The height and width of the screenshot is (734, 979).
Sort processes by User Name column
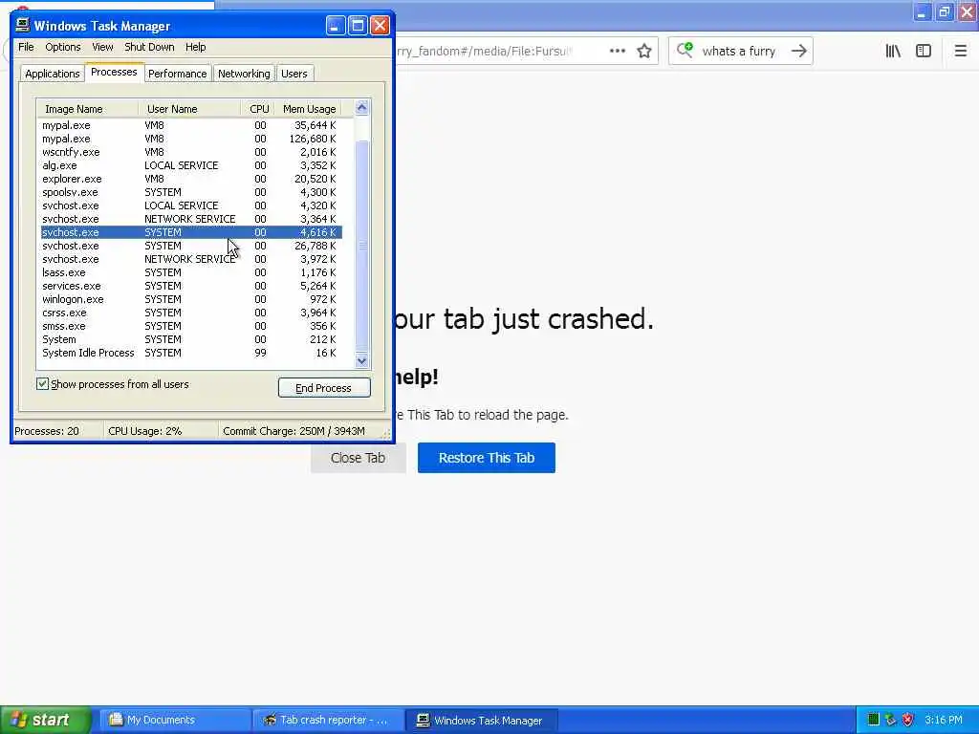[190, 109]
